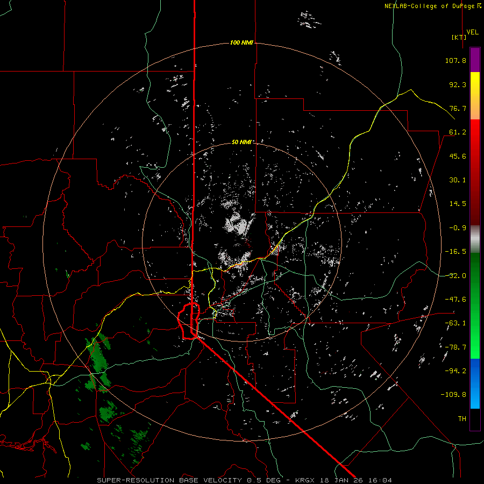This screenshot has width=484, height=484.
Task: Pick the green segment of the color bar
Action: pyautogui.click(x=475, y=305)
